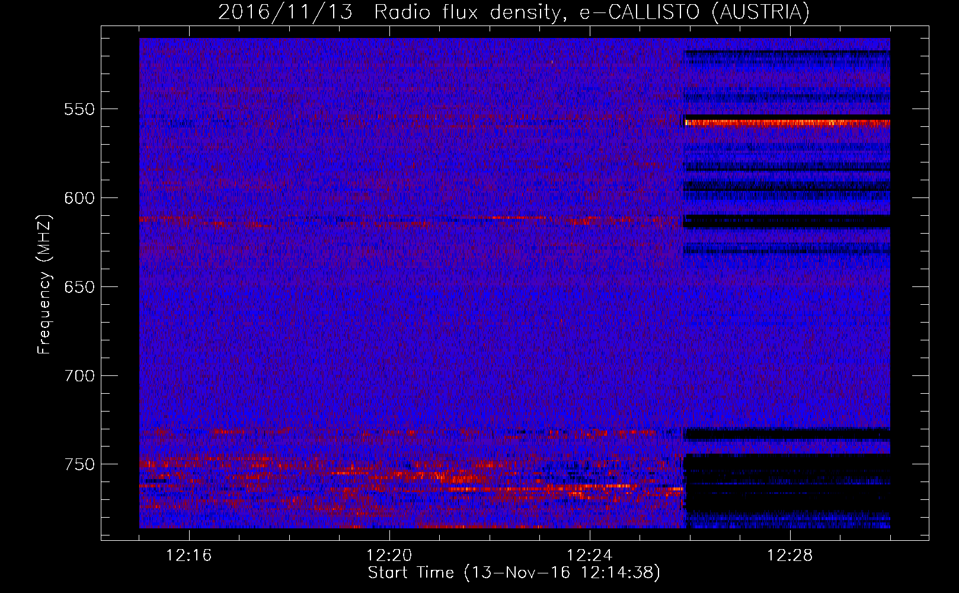The height and width of the screenshot is (593, 959).
Task: Click the 650 frequency tick label
Action: (79, 287)
